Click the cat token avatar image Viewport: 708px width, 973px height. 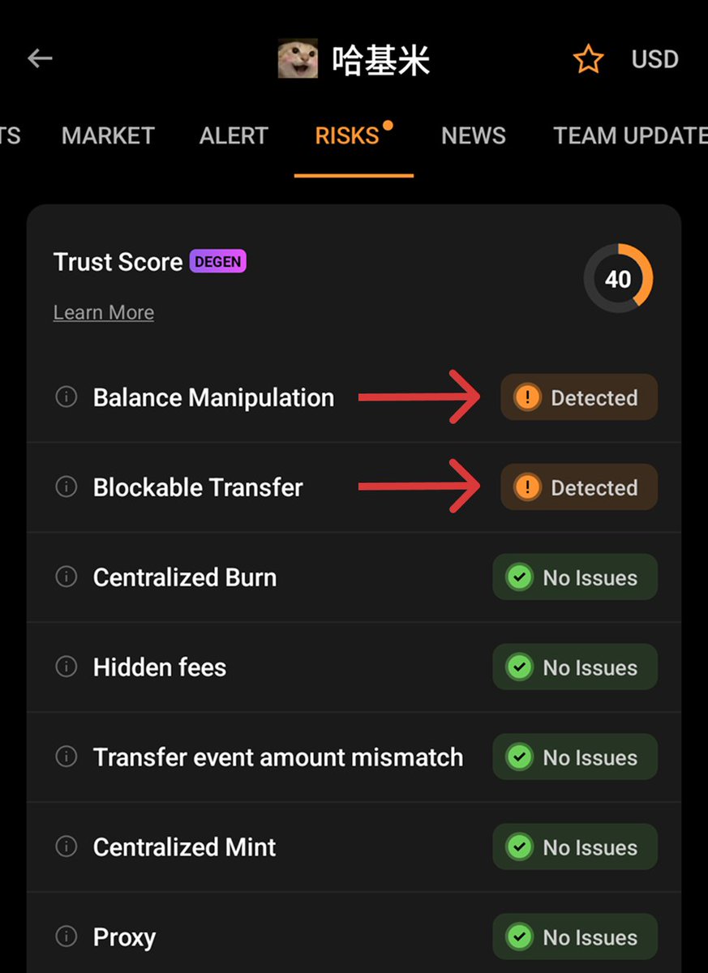click(x=298, y=59)
